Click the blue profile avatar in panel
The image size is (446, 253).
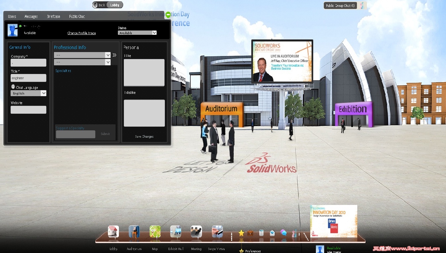point(13,30)
